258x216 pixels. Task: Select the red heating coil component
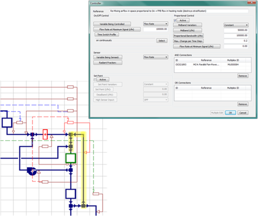pyautogui.click(x=45, y=135)
